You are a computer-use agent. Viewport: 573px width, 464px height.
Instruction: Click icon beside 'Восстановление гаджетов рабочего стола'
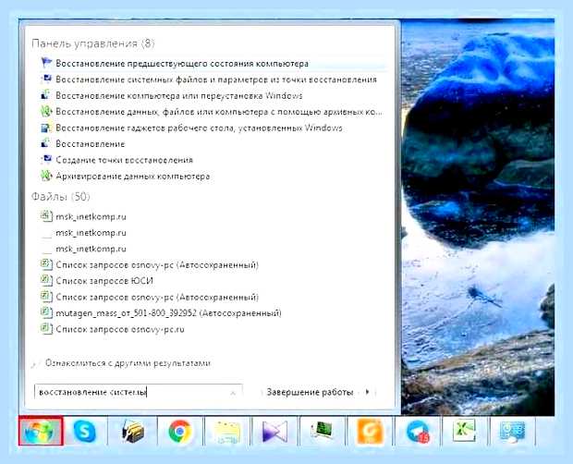(45, 128)
